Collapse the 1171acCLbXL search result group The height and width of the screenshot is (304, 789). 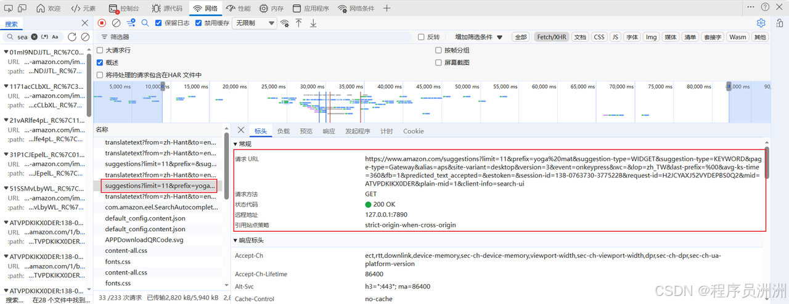point(6,87)
